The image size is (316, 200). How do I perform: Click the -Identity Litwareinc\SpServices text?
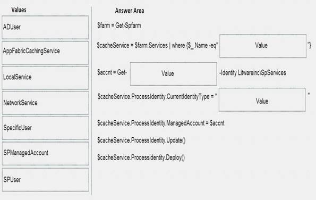pos(252,73)
